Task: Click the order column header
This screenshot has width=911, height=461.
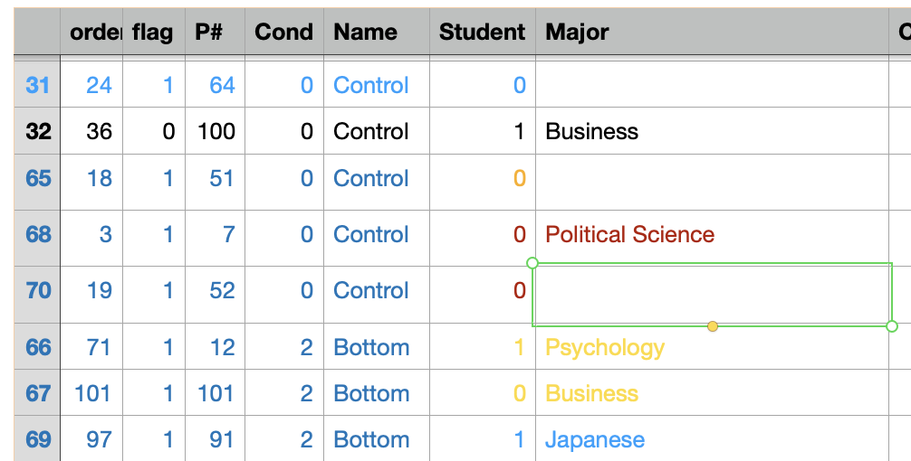Action: pyautogui.click(x=91, y=32)
